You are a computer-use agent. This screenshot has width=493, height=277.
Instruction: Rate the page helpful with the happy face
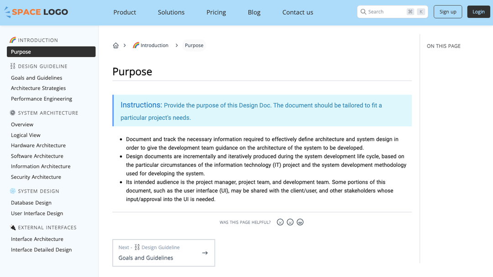[300, 222]
